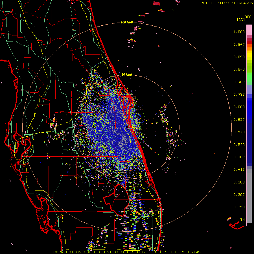
Task: Click the 0.467 scale value
Action: (239, 157)
